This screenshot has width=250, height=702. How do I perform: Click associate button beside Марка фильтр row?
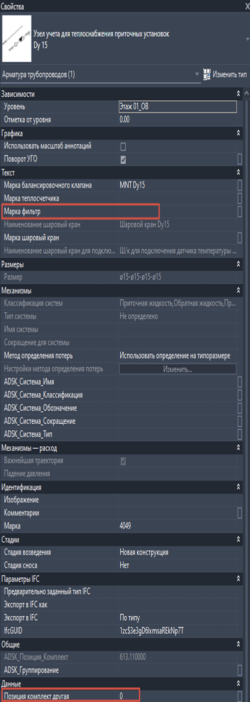click(x=240, y=211)
